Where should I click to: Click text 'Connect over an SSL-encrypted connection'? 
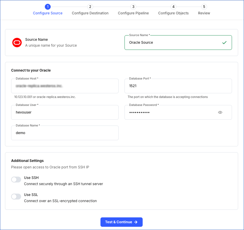pyautogui.click(x=60, y=201)
